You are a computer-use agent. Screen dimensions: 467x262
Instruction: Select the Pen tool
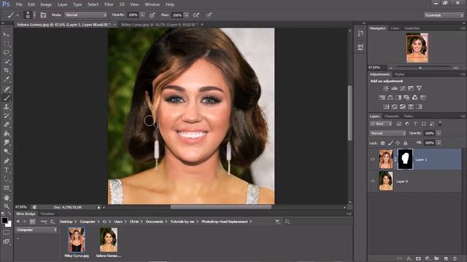[x=7, y=161]
